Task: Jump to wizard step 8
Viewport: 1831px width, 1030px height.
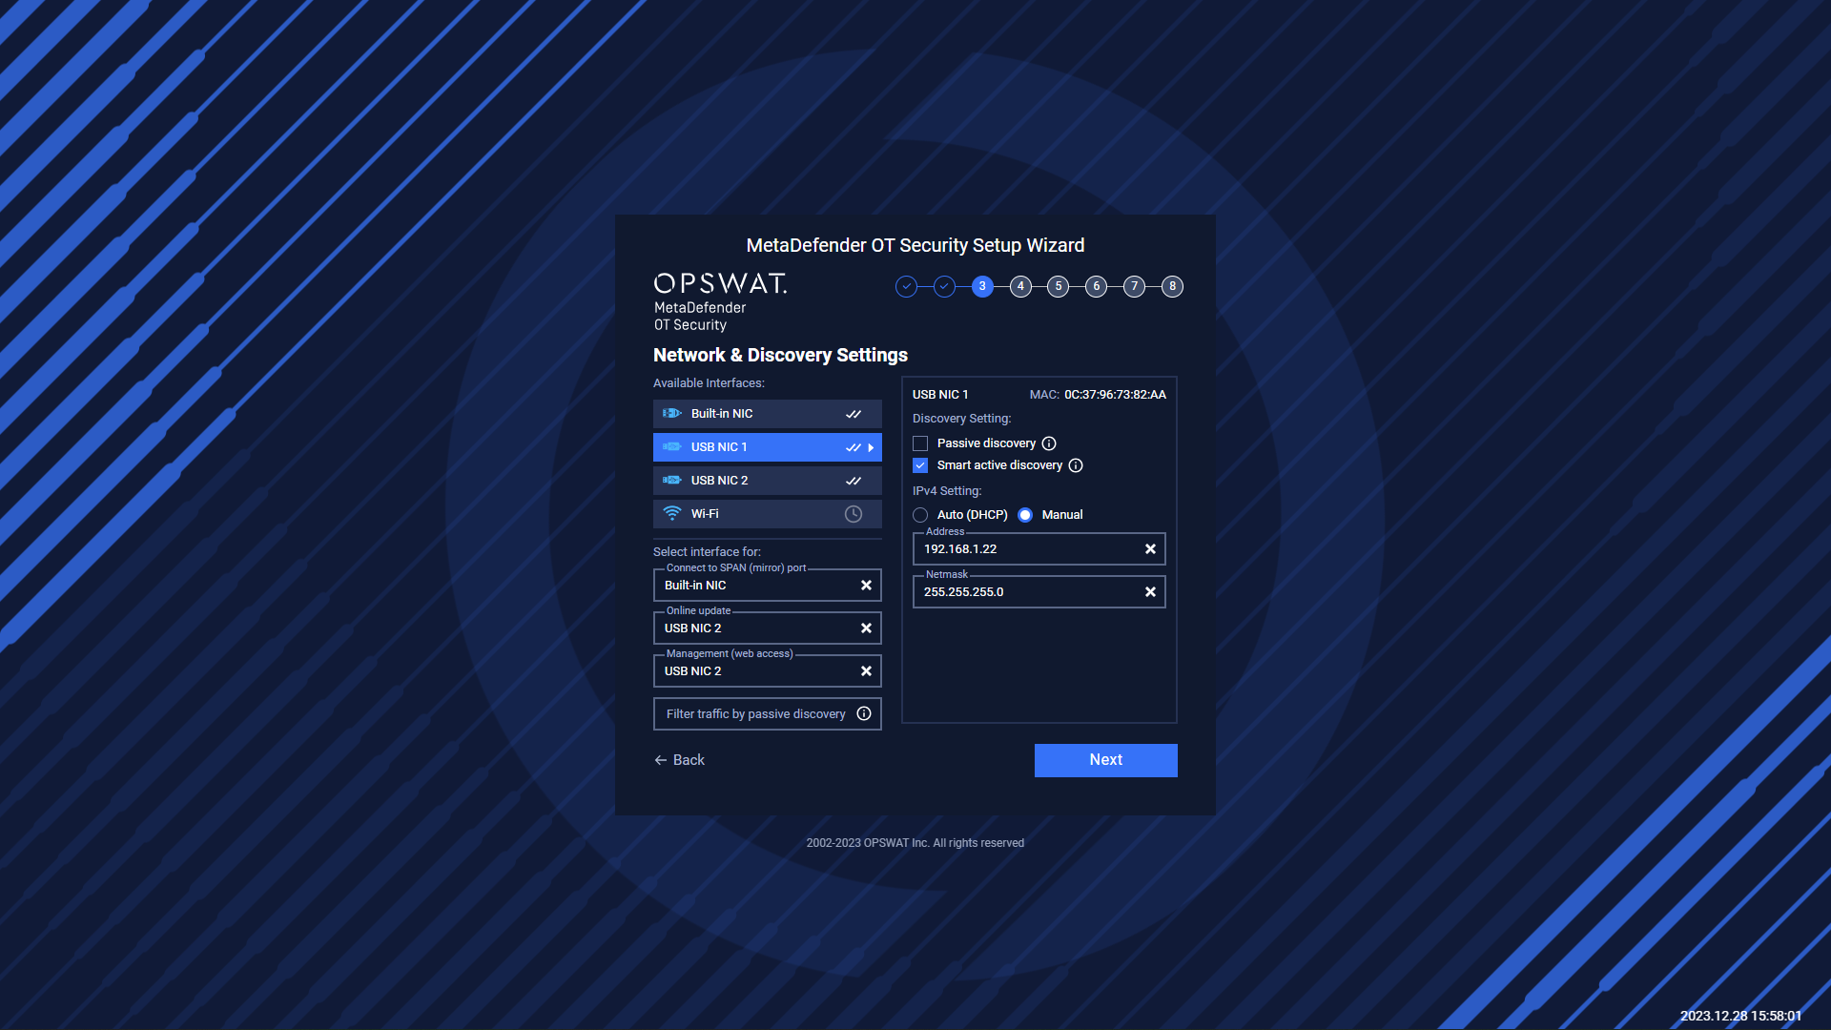Action: (1172, 286)
